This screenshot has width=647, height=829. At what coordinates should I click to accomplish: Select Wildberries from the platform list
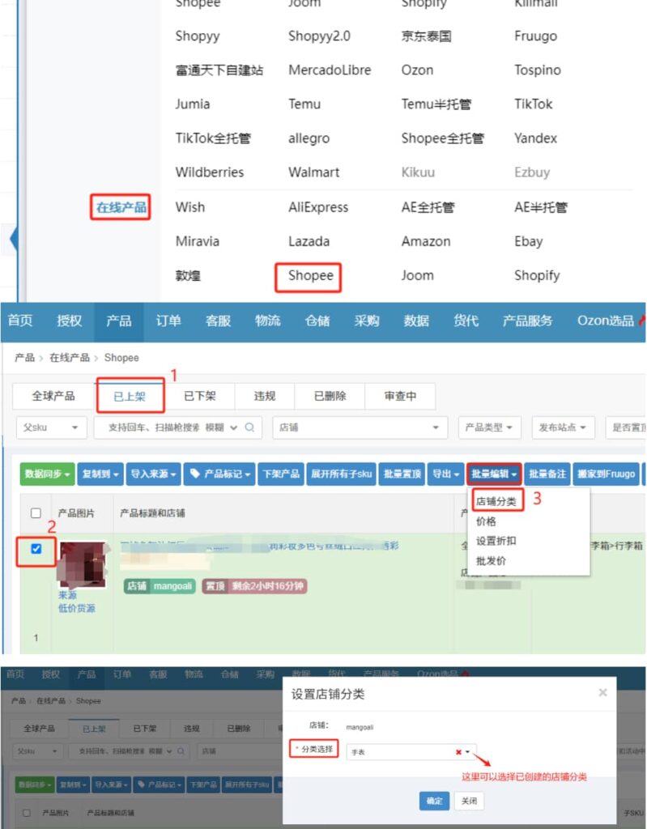[x=210, y=172]
